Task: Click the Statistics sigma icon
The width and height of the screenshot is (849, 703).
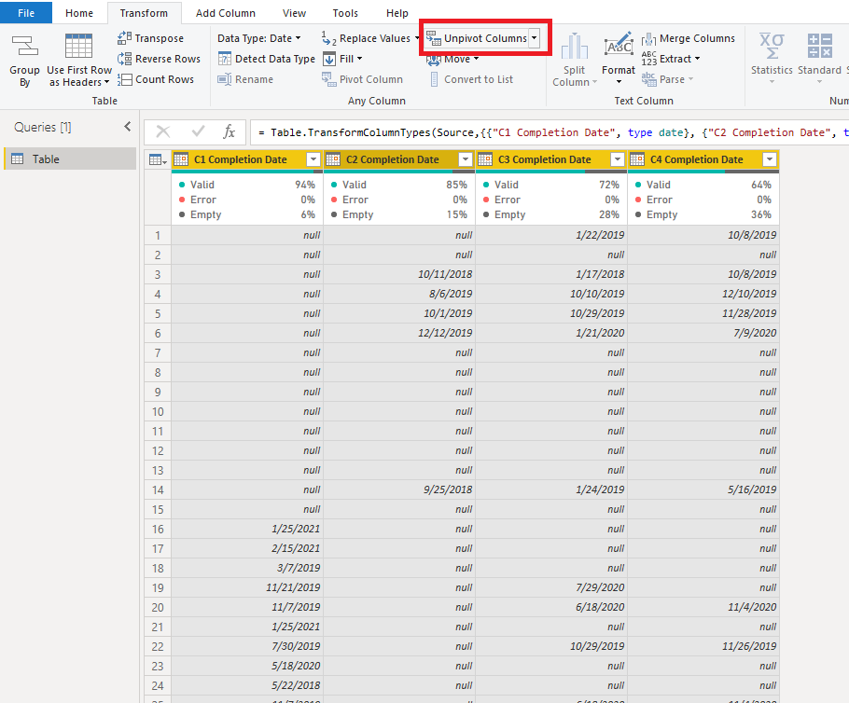Action: tap(772, 46)
